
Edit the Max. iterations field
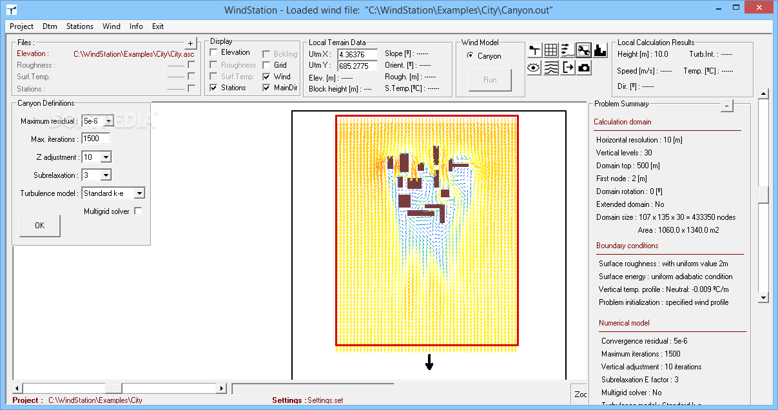click(95, 139)
